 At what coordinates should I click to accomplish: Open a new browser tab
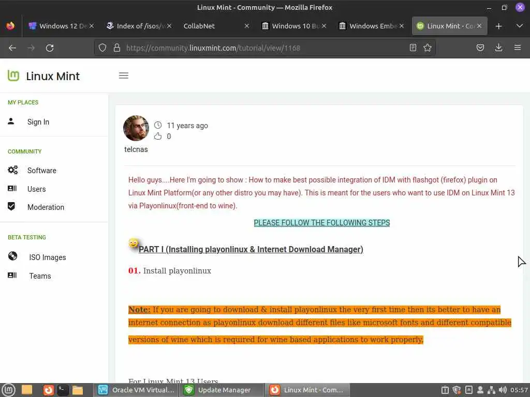point(498,26)
